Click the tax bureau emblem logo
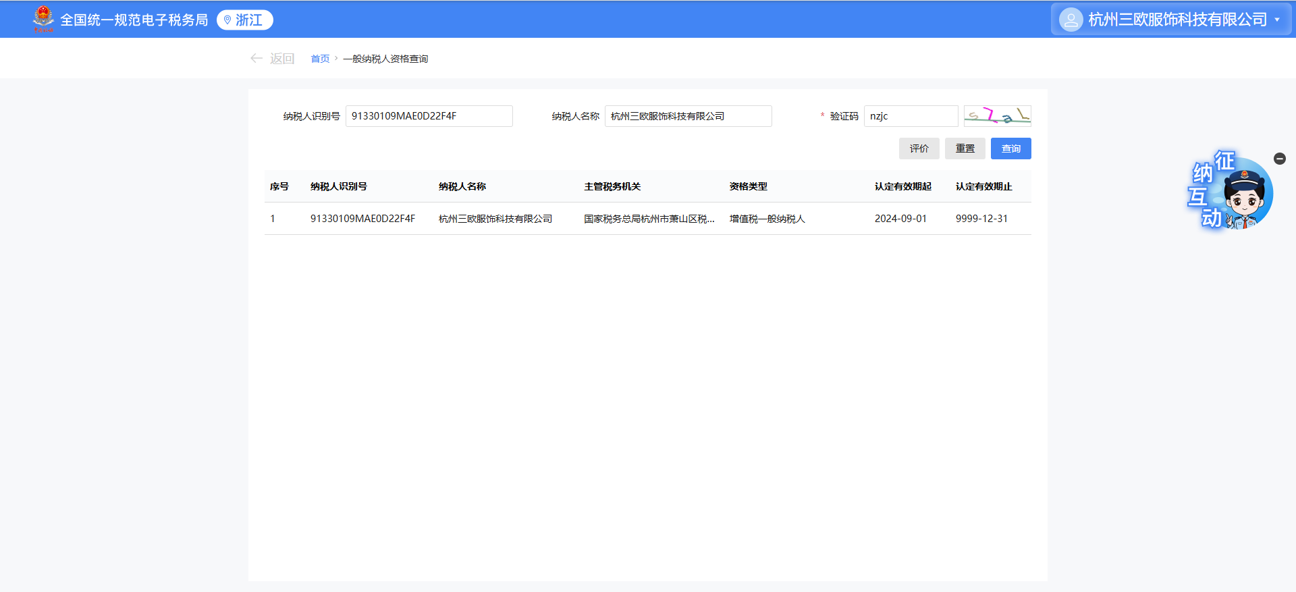This screenshot has height=592, width=1296. pyautogui.click(x=43, y=19)
